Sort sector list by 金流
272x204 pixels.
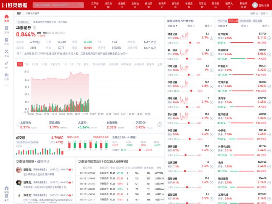coord(244,26)
